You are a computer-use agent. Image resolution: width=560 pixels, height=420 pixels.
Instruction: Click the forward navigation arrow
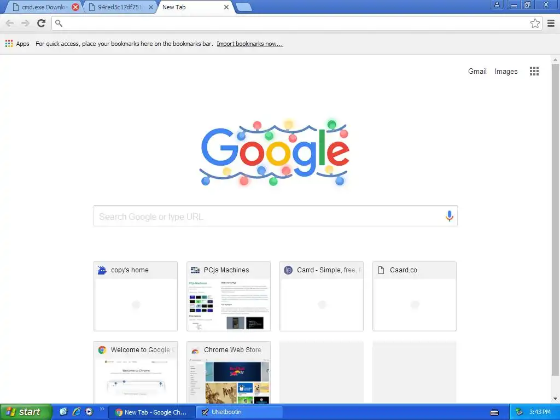[25, 23]
